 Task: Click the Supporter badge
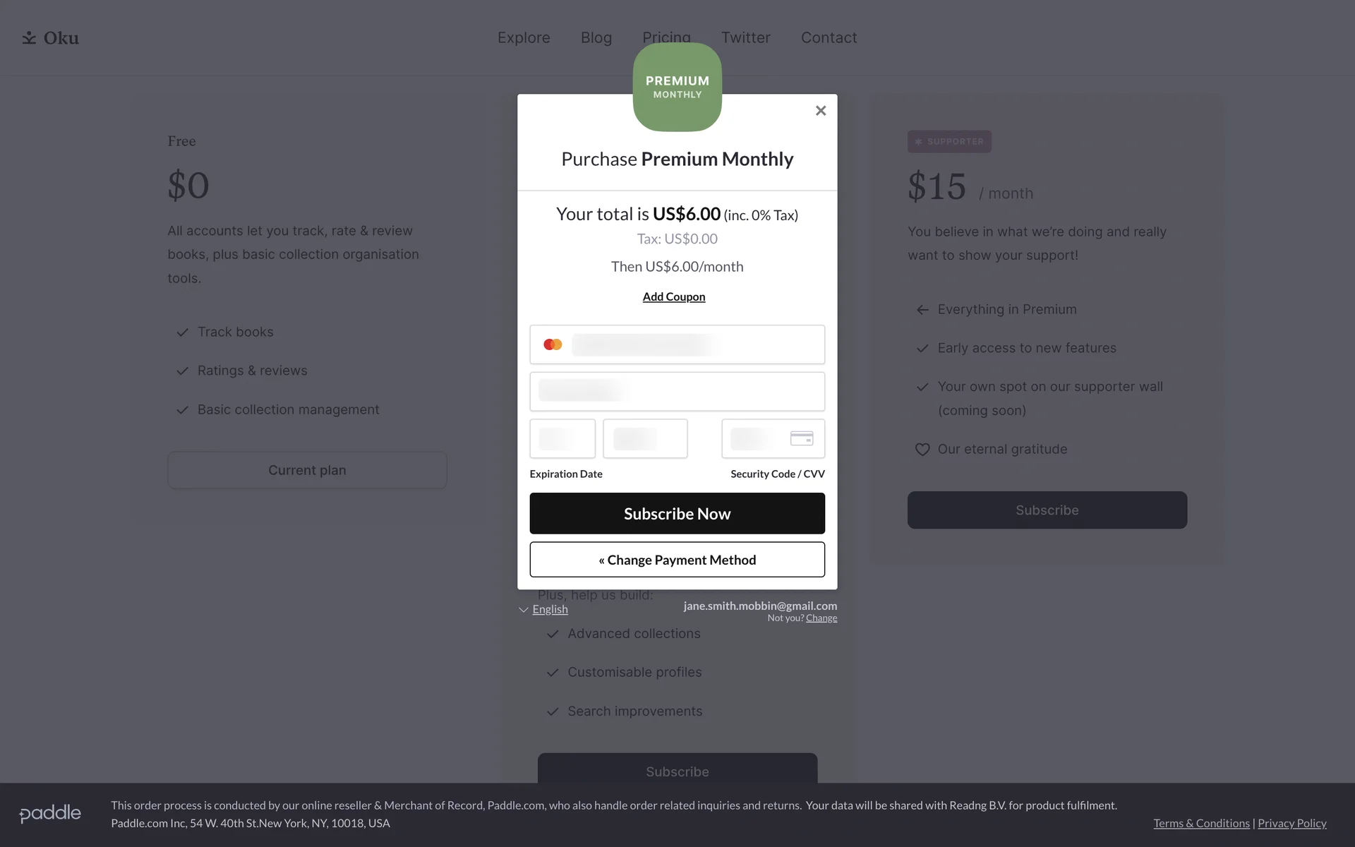coord(949,142)
